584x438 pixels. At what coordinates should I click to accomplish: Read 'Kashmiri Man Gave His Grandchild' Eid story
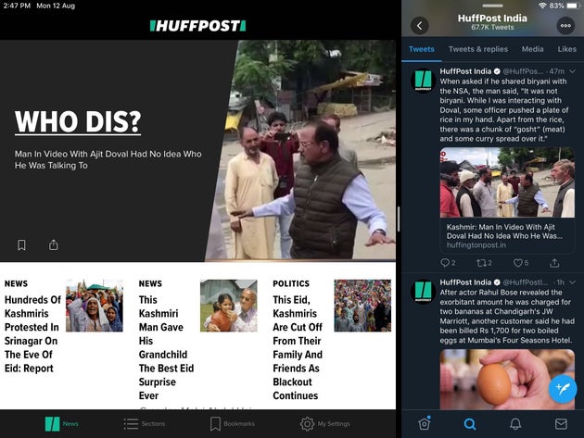pos(166,347)
